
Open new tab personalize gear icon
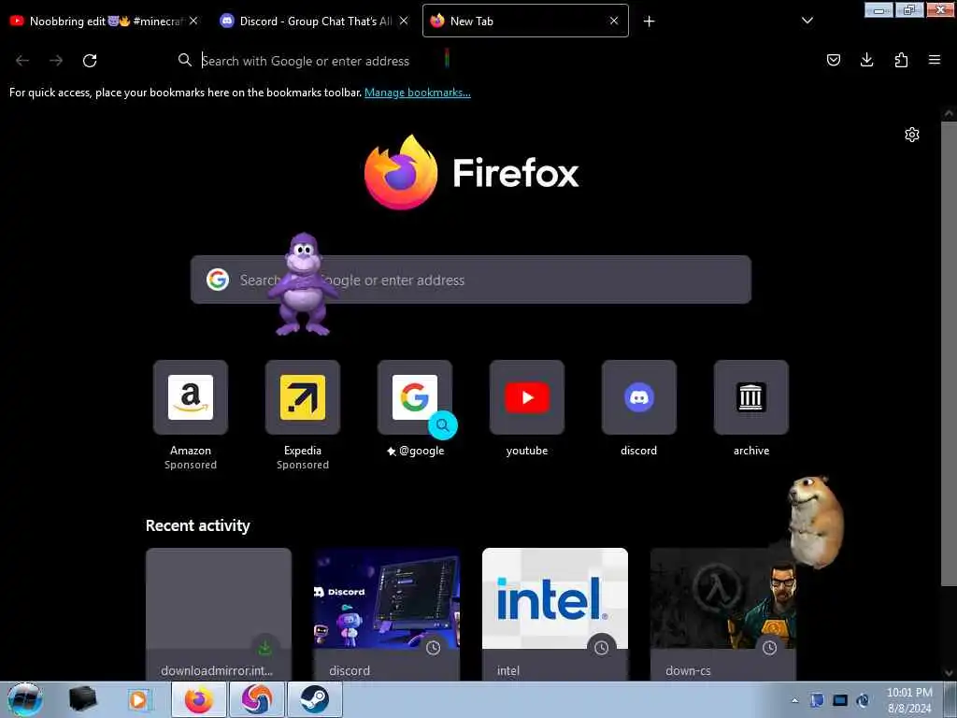tap(912, 135)
